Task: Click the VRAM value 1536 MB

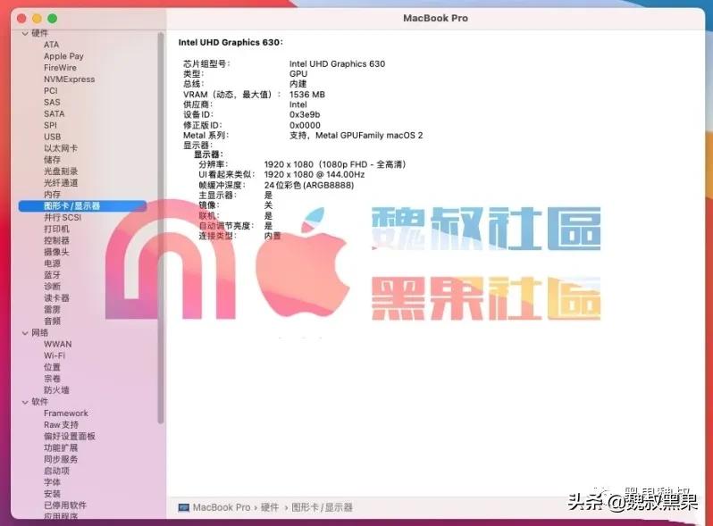Action: (x=307, y=95)
